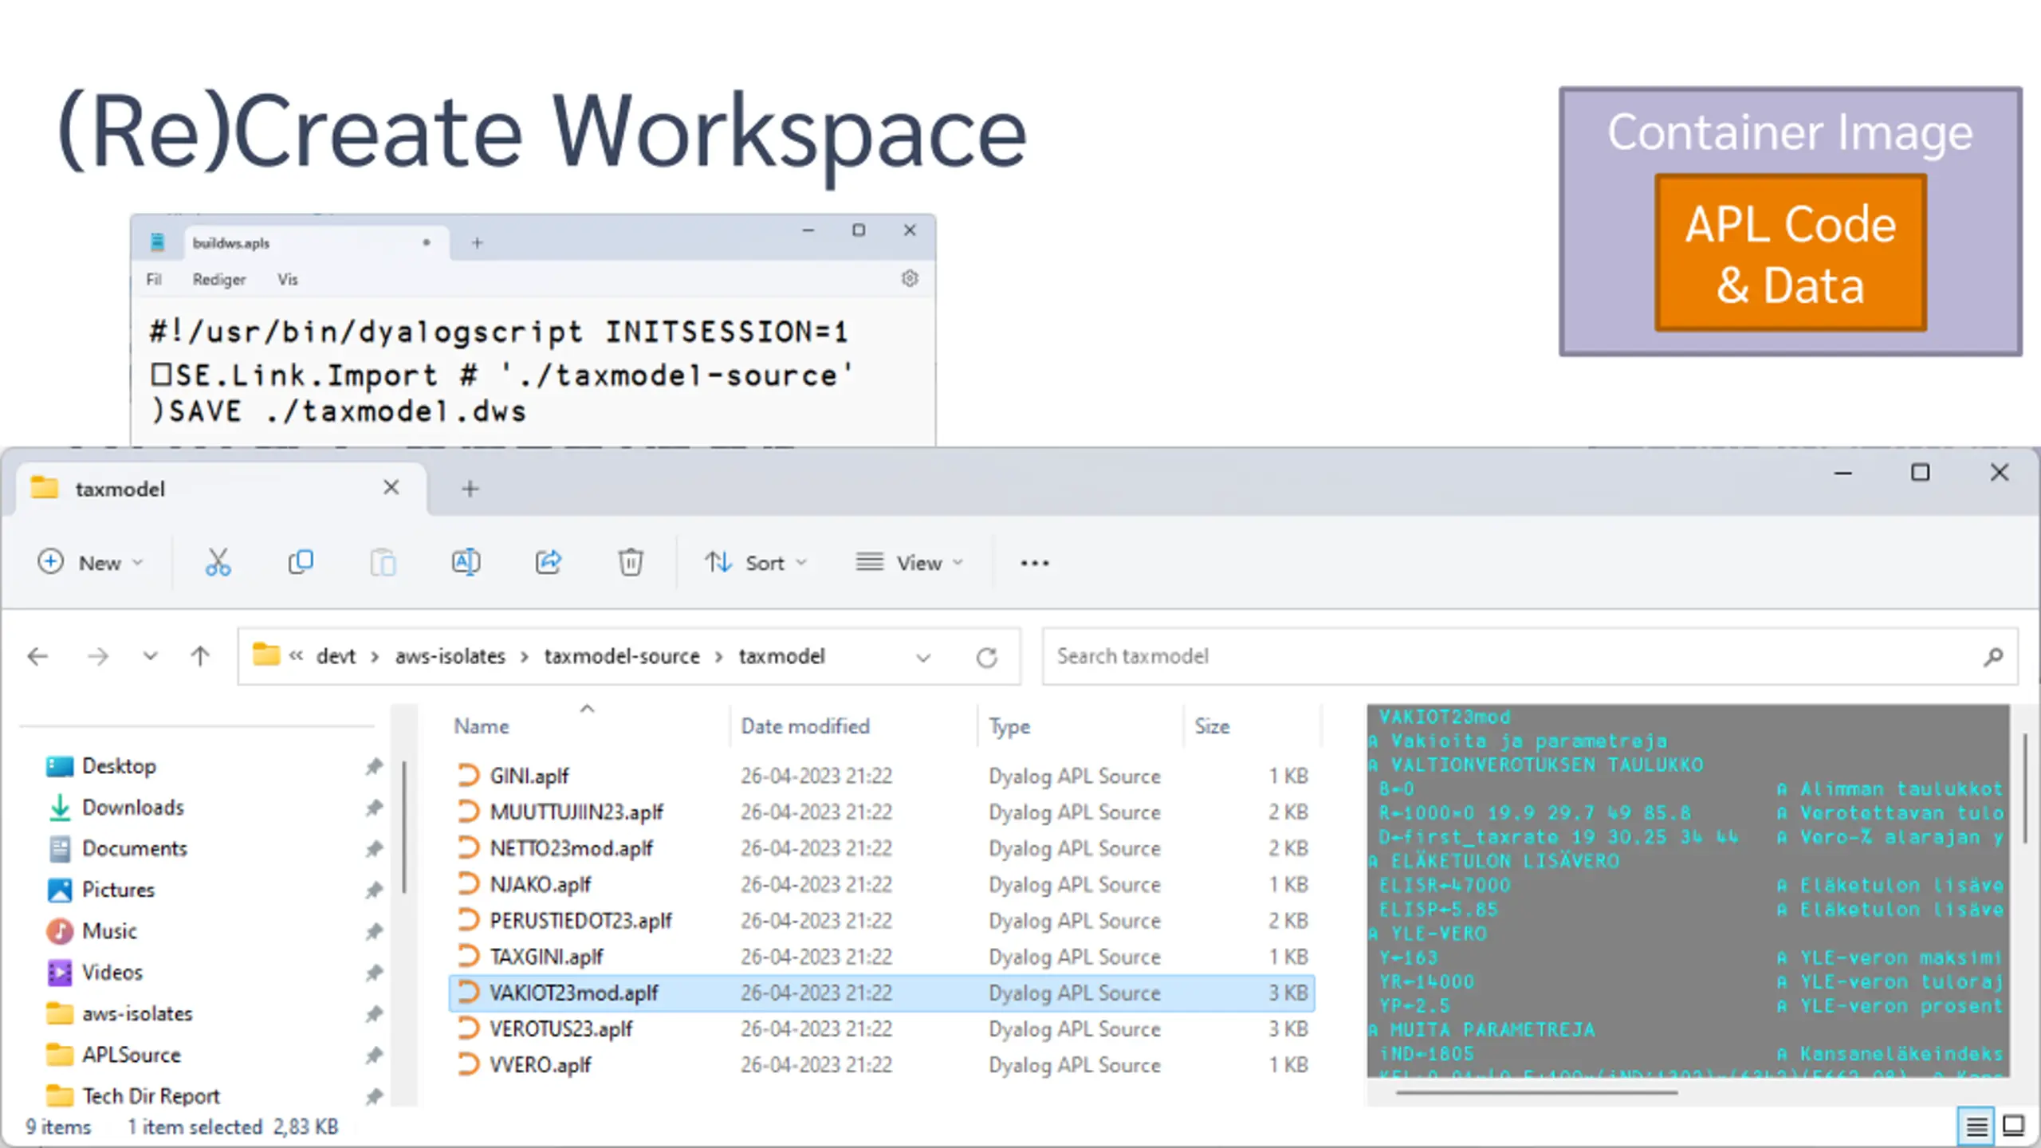Click the preview pane horizontal scrollbar

click(x=1536, y=1093)
